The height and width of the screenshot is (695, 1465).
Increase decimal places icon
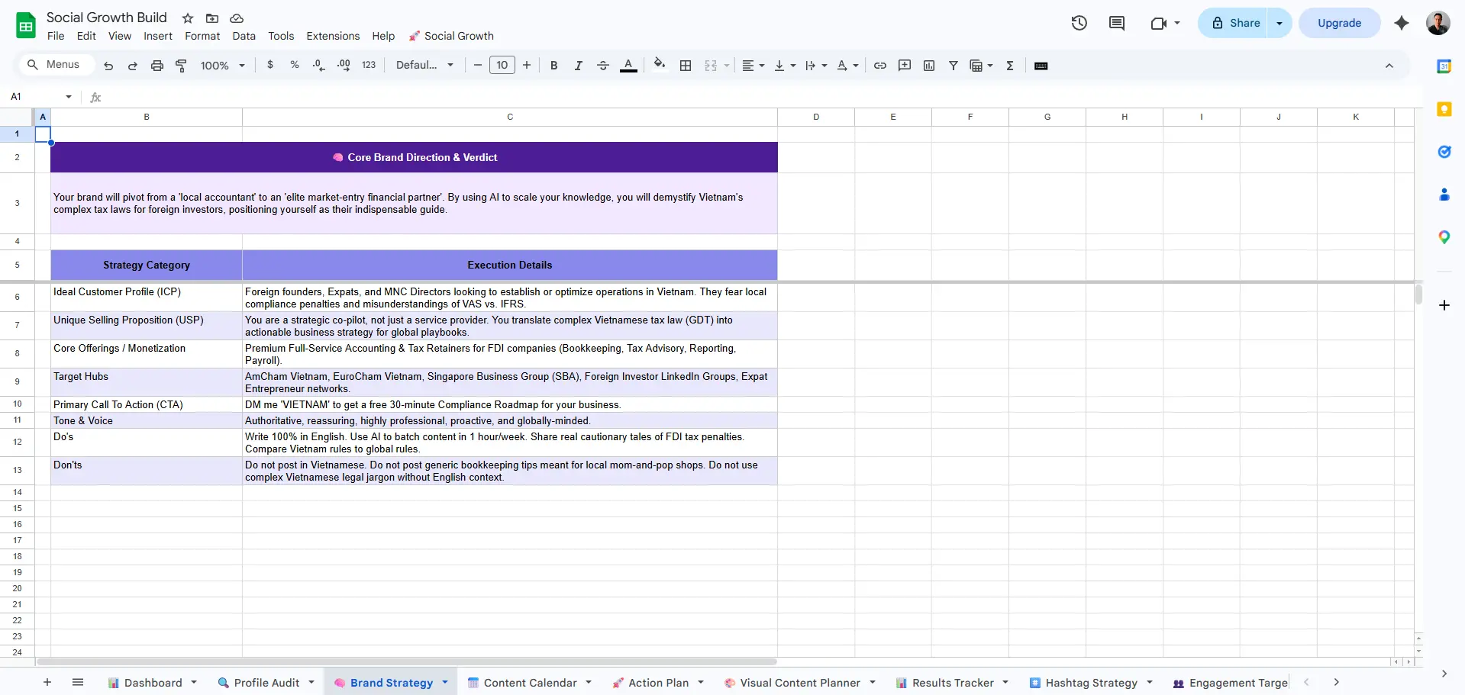[344, 65]
